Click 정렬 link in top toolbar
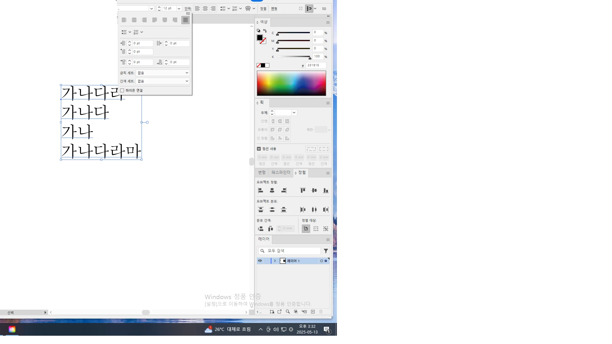 [263, 9]
